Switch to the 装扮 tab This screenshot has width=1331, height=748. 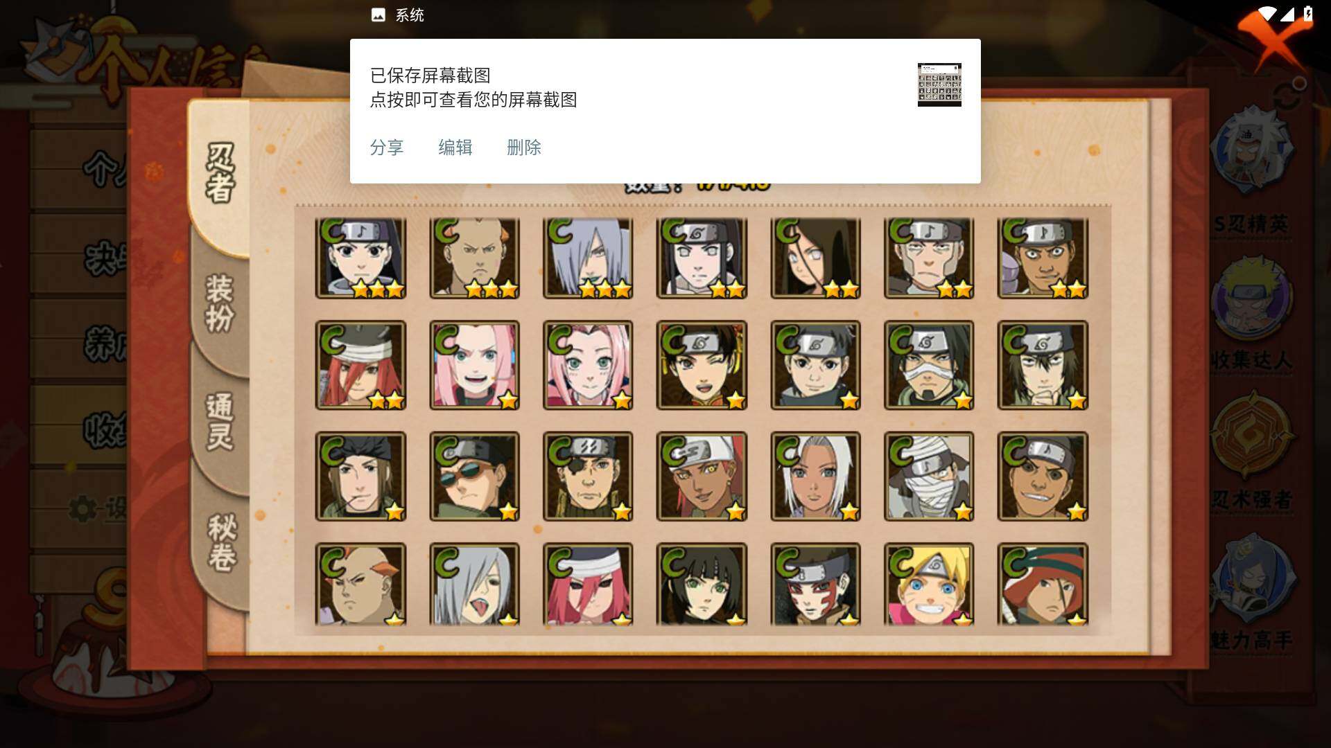[x=220, y=303]
